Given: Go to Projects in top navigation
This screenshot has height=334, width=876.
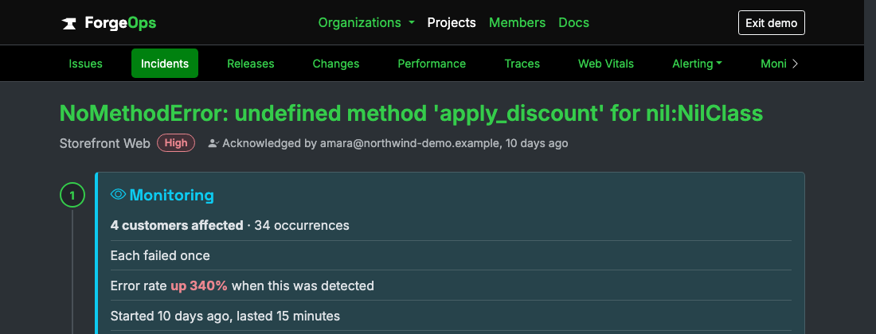Looking at the screenshot, I should [452, 23].
